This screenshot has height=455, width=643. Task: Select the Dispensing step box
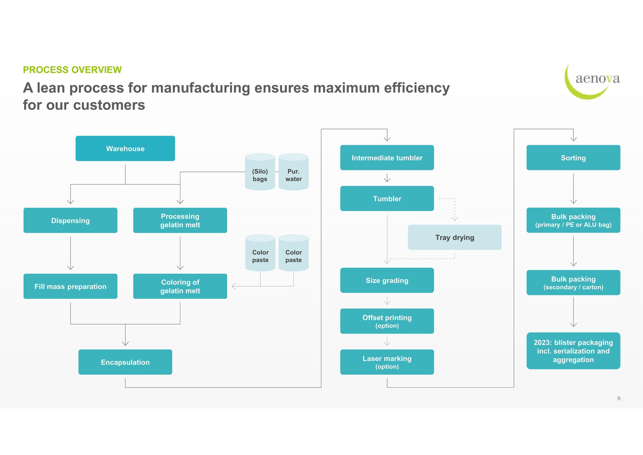pos(70,220)
